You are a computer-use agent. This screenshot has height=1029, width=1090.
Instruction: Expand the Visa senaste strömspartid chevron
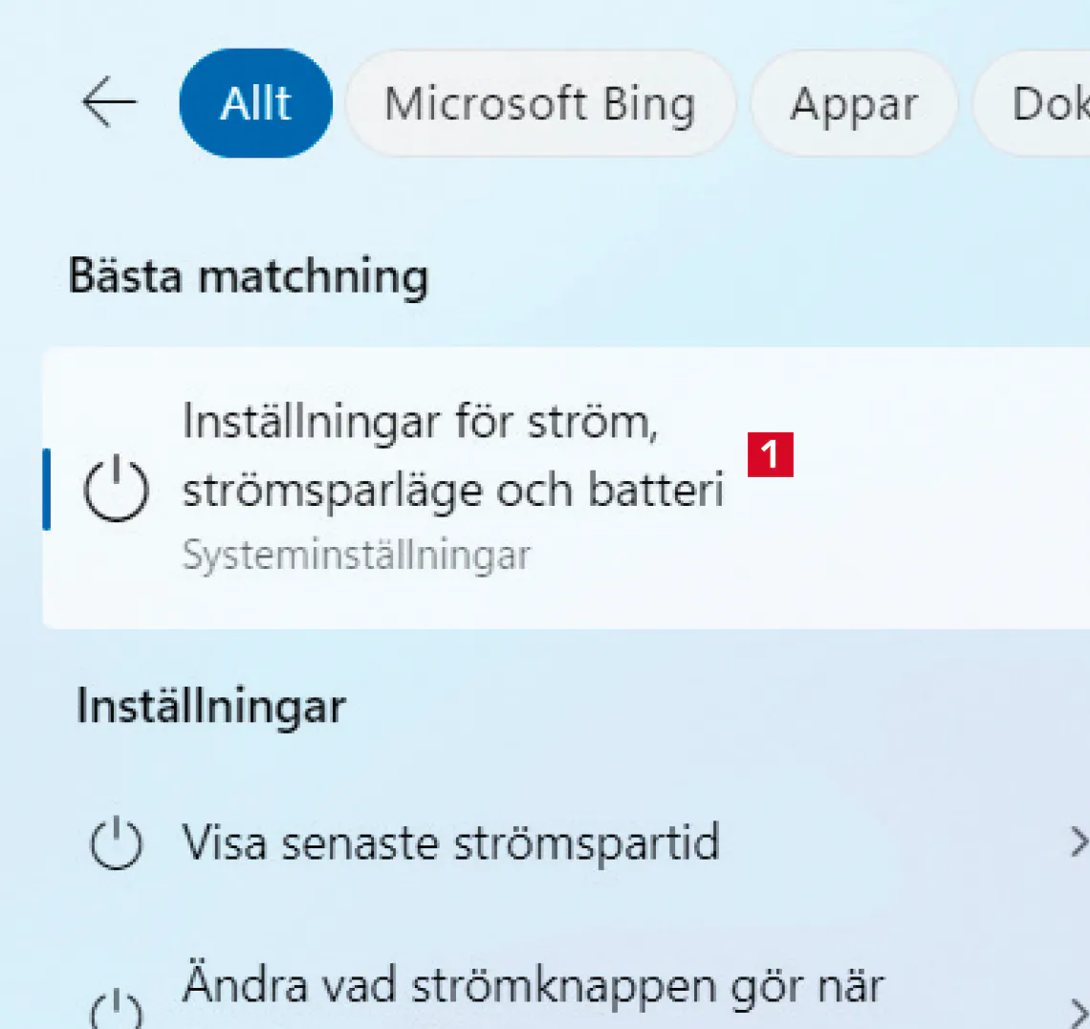coord(1078,843)
